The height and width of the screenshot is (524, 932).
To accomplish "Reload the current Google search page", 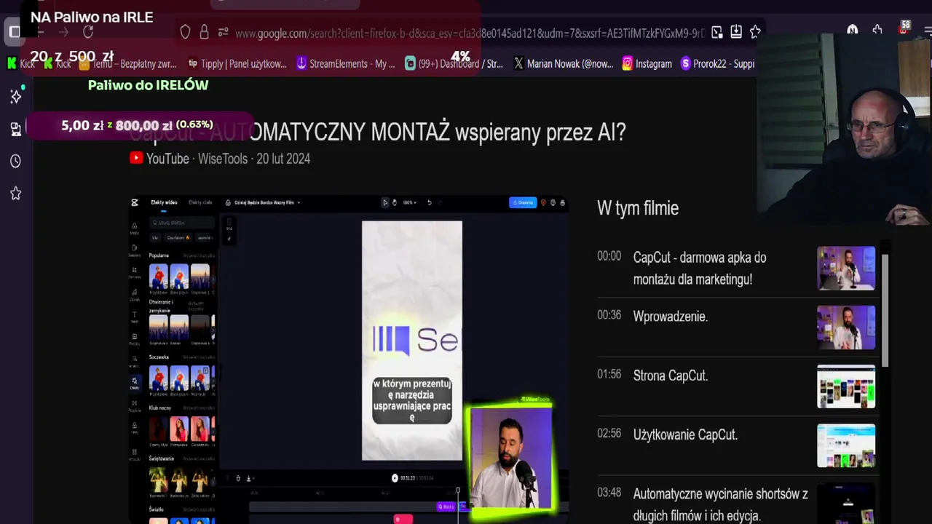I will (x=88, y=32).
